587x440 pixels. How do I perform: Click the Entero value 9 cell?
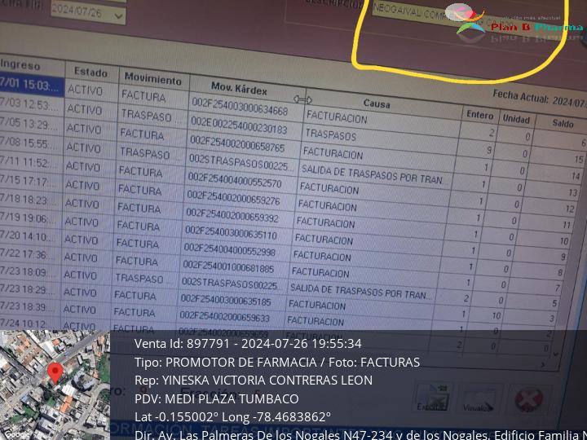[488, 151]
